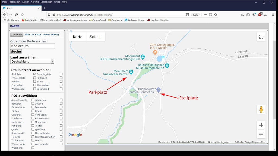Viewport: 278px width, 156px height.
Task: Open the Nutzungsbedingungen link
Action: [x=219, y=142]
